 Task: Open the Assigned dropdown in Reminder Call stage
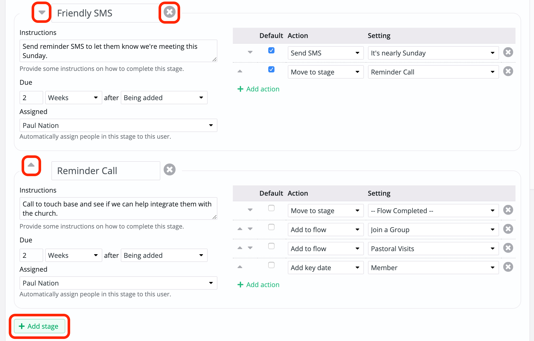pos(118,283)
